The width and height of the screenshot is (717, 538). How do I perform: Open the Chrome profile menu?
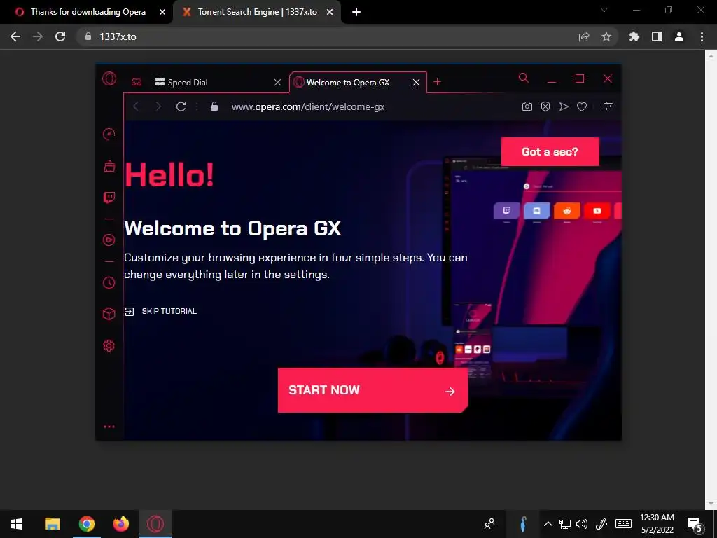coord(679,36)
